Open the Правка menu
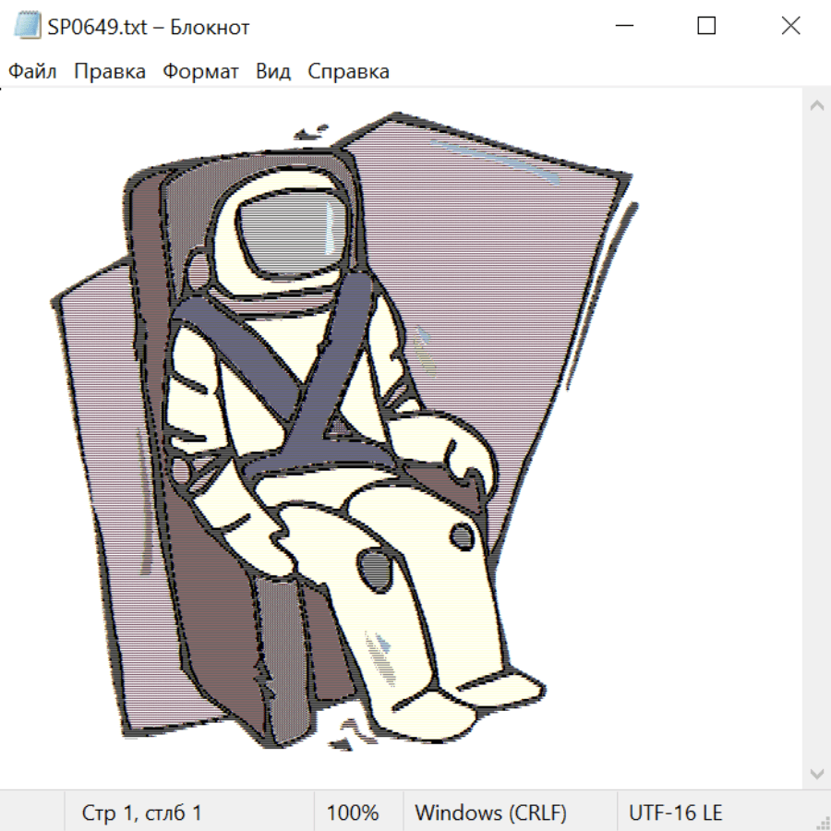Screen dimensions: 831x831 110,72
